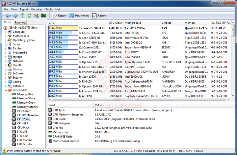Select the Display monitor icon

10,48
